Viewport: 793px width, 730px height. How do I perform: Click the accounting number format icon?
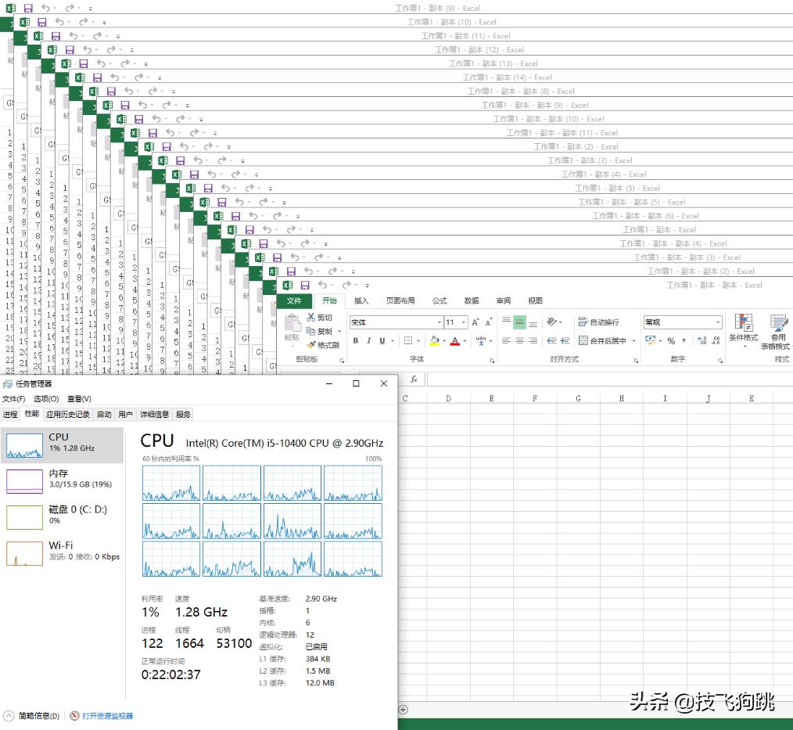pyautogui.click(x=651, y=340)
